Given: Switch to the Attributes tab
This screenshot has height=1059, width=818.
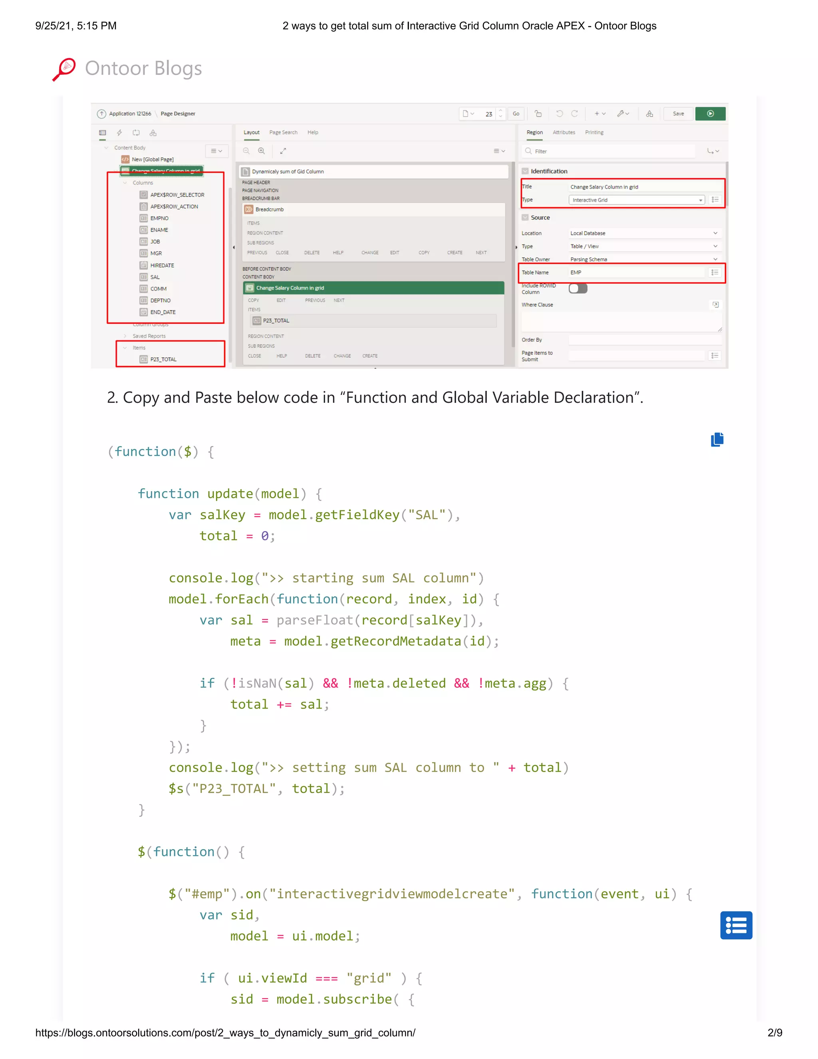Looking at the screenshot, I should tap(564, 132).
